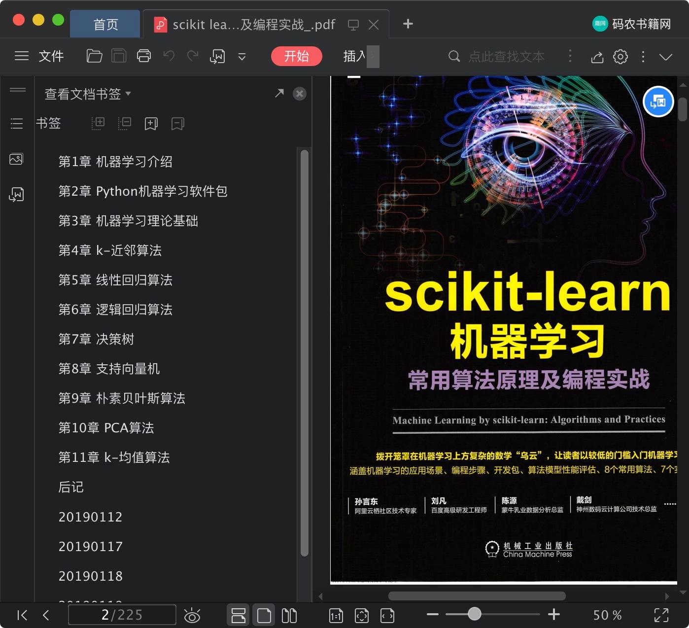Enable continuous scroll view
This screenshot has width=689, height=628.
point(239,615)
